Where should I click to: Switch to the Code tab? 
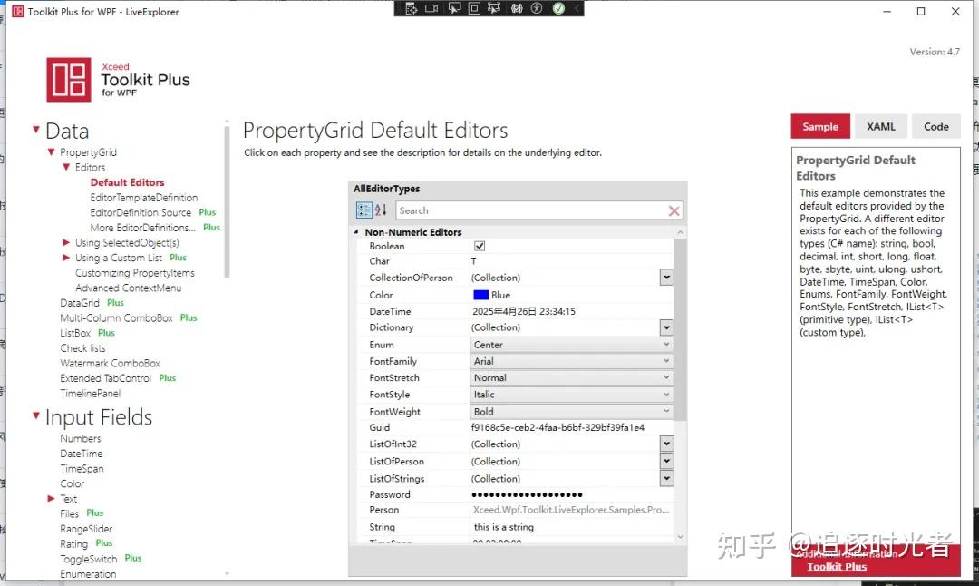[x=935, y=126]
